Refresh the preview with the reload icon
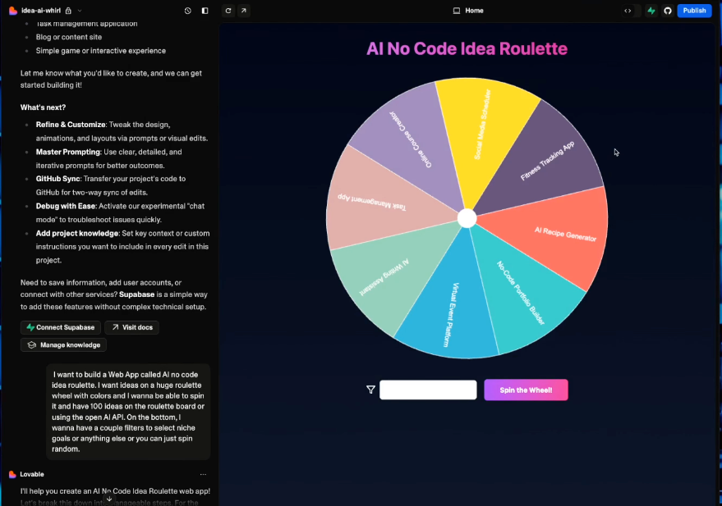 (228, 11)
